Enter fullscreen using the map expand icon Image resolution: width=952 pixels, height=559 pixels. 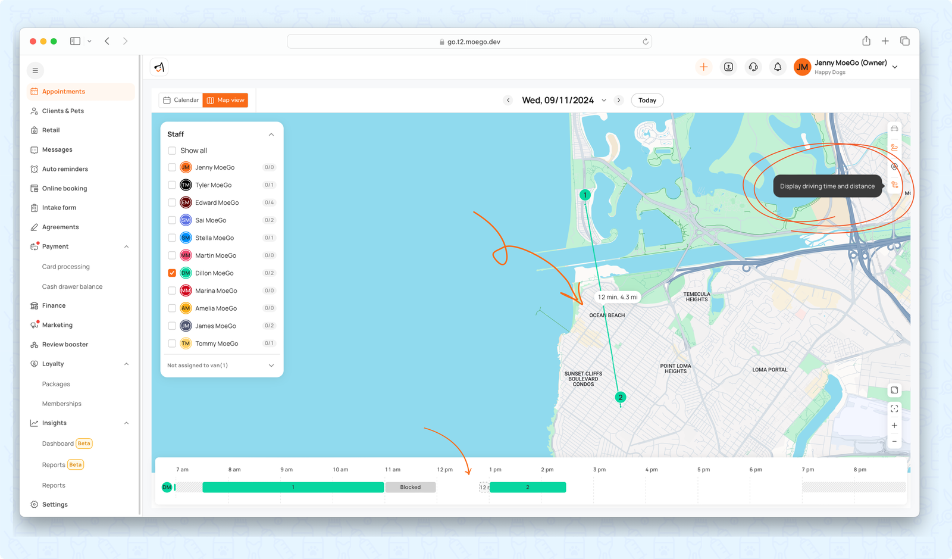[894, 408]
